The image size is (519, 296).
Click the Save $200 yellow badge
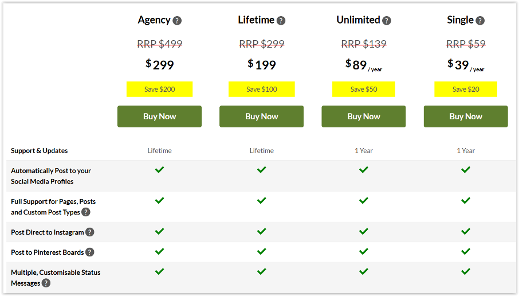tap(159, 89)
